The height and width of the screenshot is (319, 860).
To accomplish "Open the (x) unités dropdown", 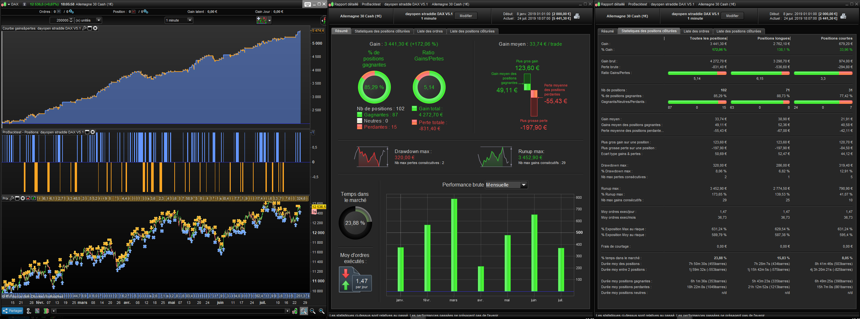I will tap(88, 20).
